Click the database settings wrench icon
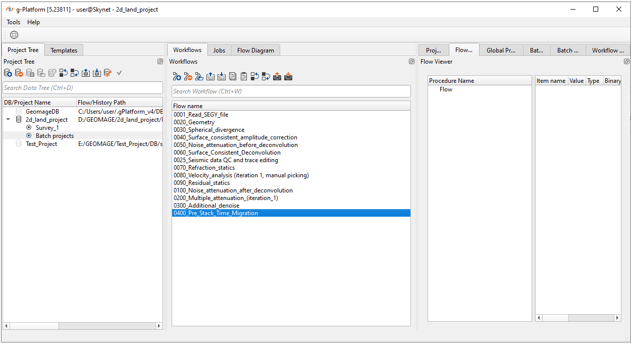631x344 pixels. point(108,73)
